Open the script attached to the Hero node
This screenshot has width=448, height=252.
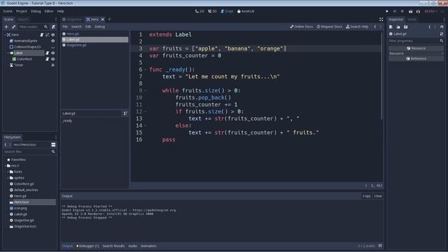coord(42,34)
